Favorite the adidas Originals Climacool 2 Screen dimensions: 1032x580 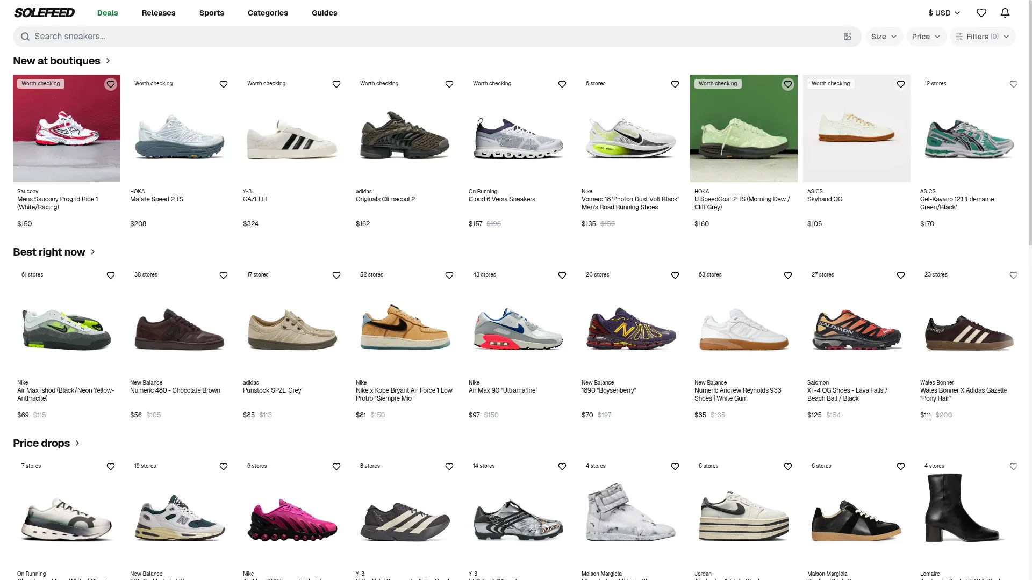pyautogui.click(x=449, y=84)
